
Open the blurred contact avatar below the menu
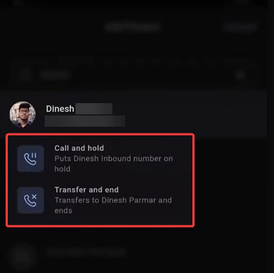tap(22, 256)
